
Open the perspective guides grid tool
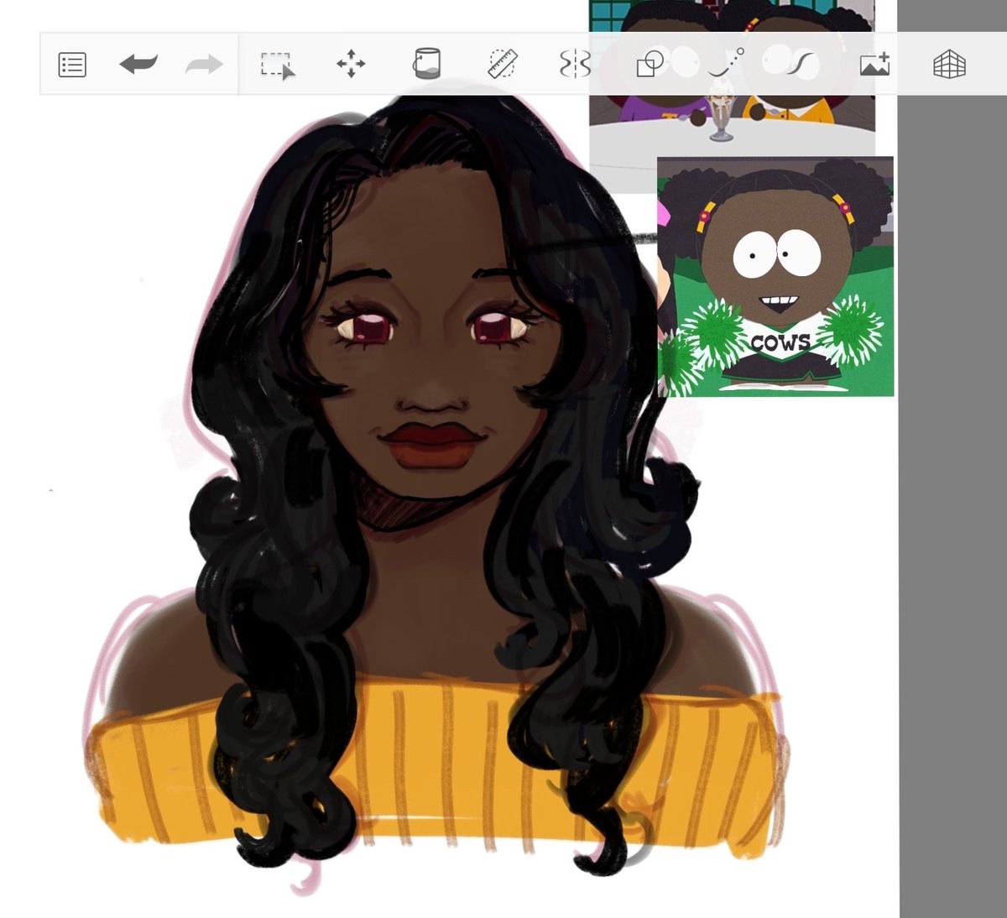[949, 64]
